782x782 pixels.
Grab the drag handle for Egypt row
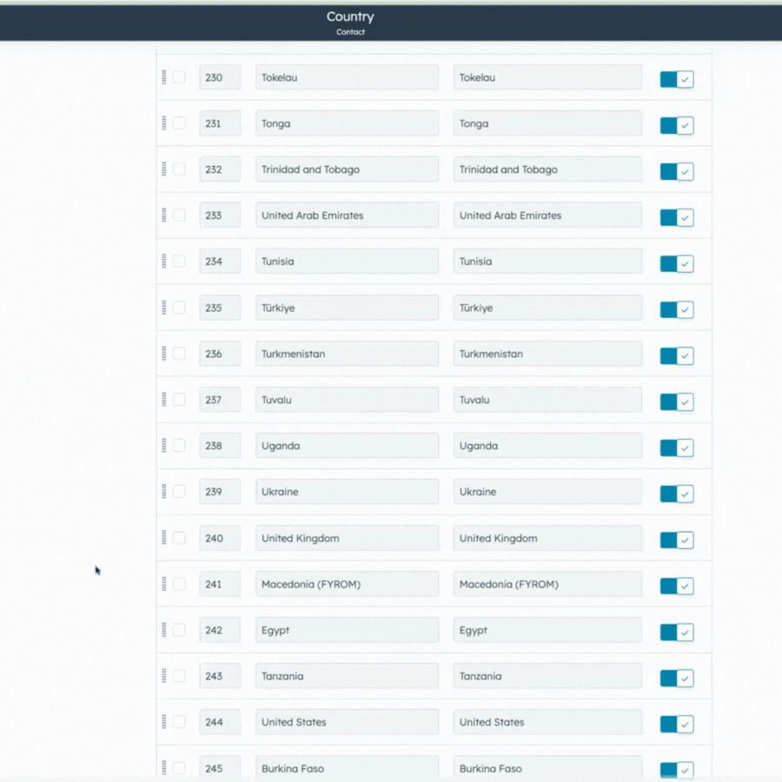click(x=164, y=630)
